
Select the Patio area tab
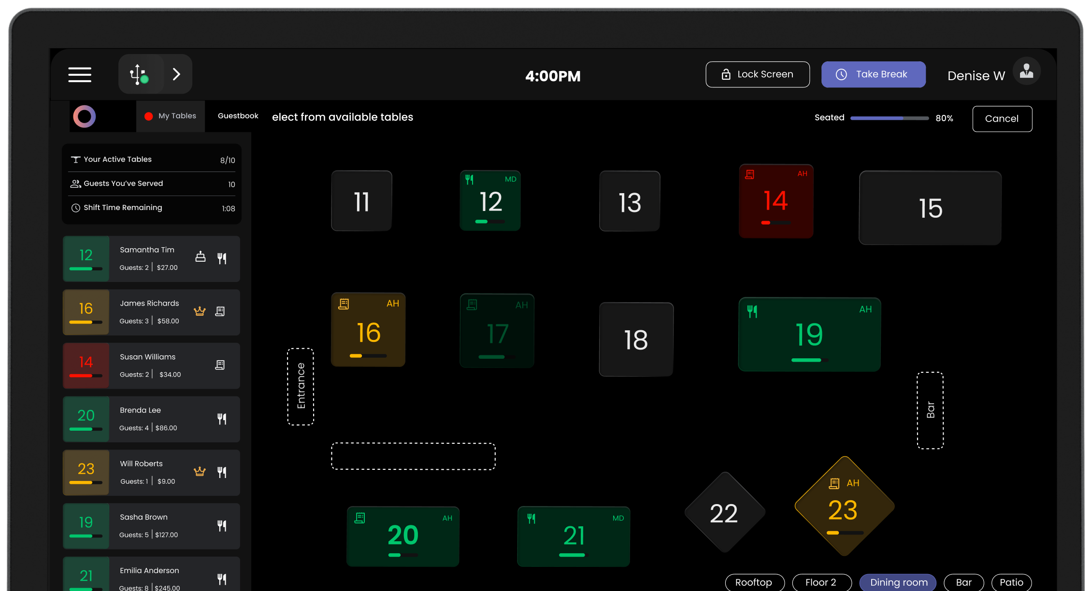tap(1011, 582)
